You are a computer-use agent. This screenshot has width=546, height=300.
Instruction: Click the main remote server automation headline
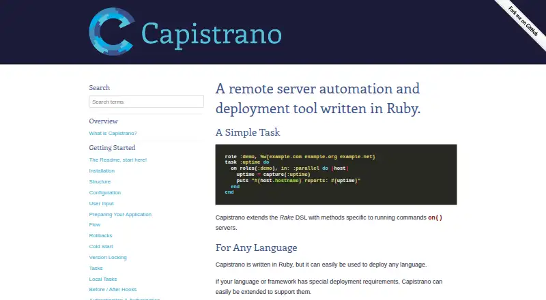pos(318,98)
